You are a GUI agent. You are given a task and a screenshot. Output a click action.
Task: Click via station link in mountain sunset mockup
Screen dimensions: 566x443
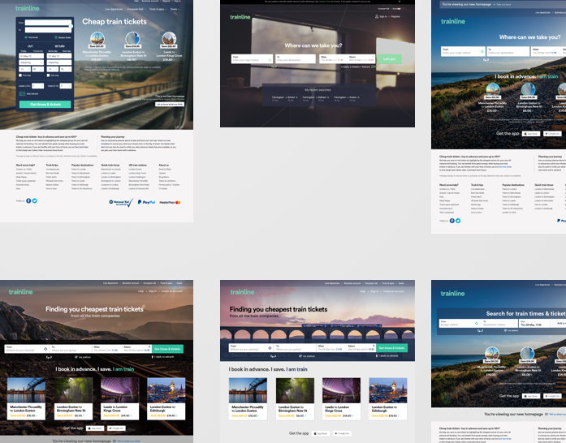83,357
